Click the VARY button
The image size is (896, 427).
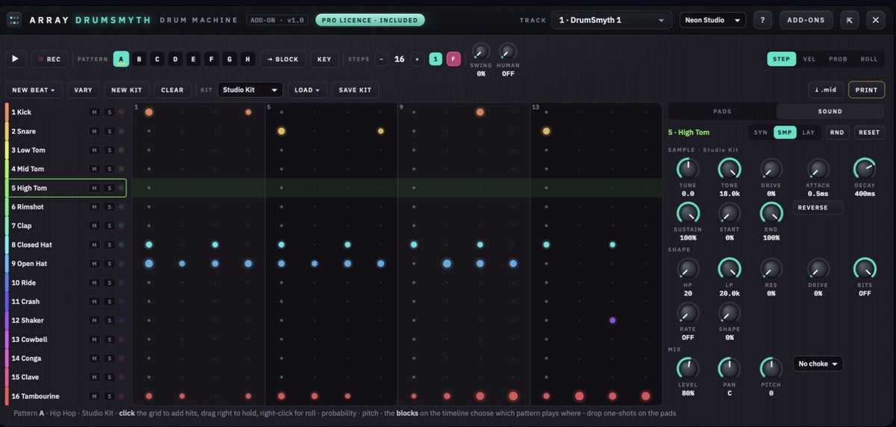coord(84,89)
